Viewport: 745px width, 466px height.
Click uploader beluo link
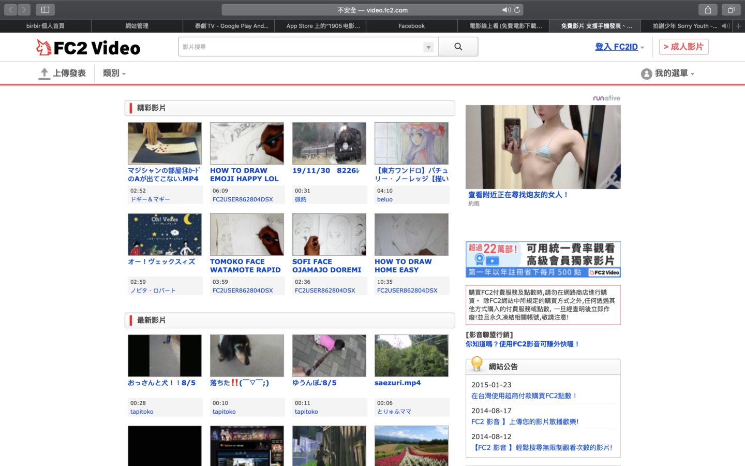(x=385, y=199)
